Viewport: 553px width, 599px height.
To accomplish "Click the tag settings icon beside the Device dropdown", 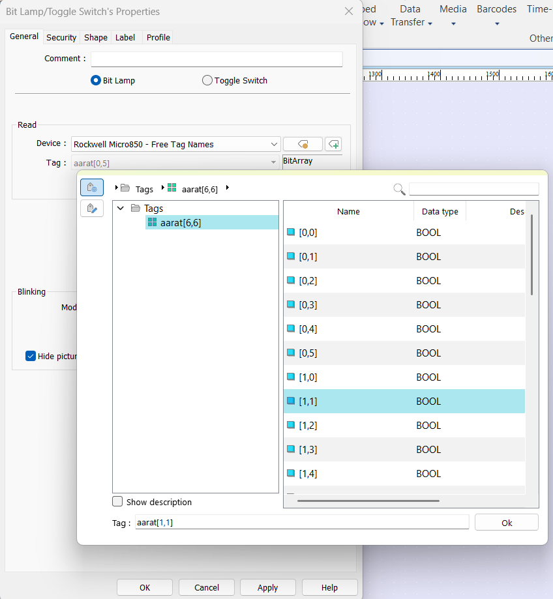I will 303,144.
